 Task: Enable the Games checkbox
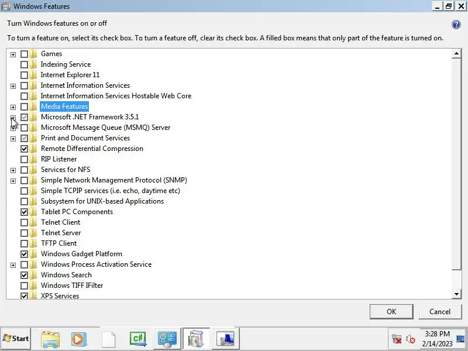click(x=24, y=54)
